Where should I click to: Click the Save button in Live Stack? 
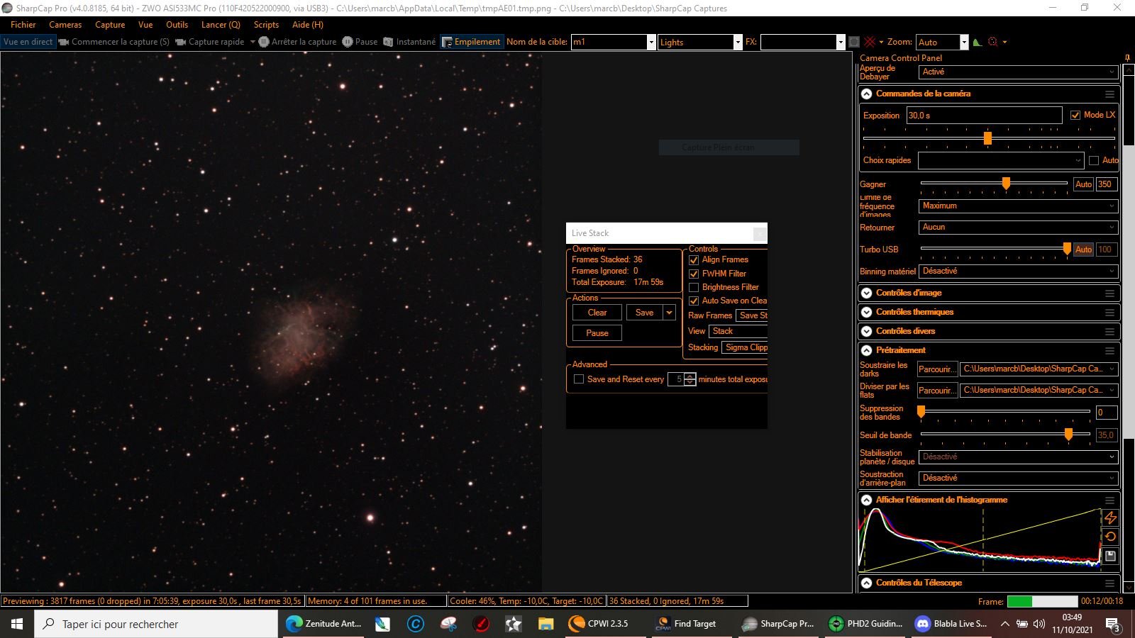coord(644,313)
